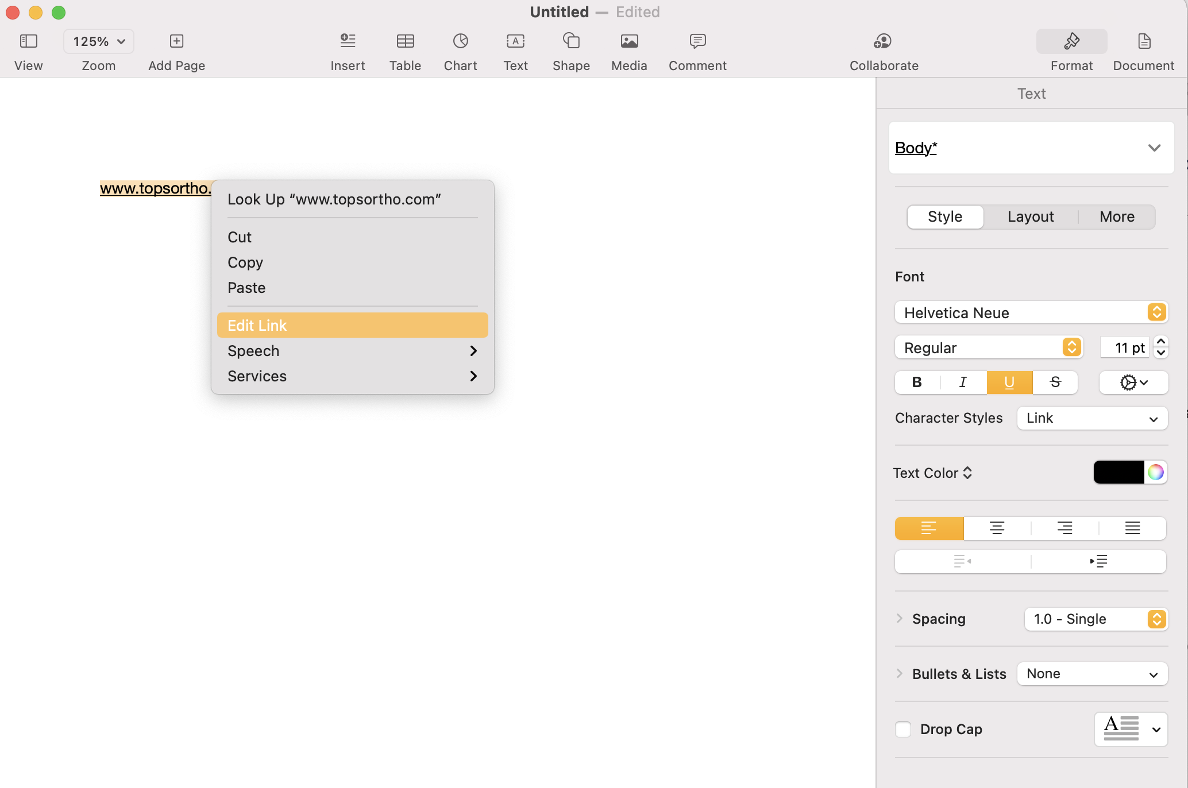Switch to the Layout tab

click(1031, 217)
